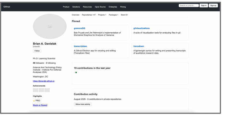Click the 19 contributions in the last year heading
238x115 pixels.
[x=92, y=68]
